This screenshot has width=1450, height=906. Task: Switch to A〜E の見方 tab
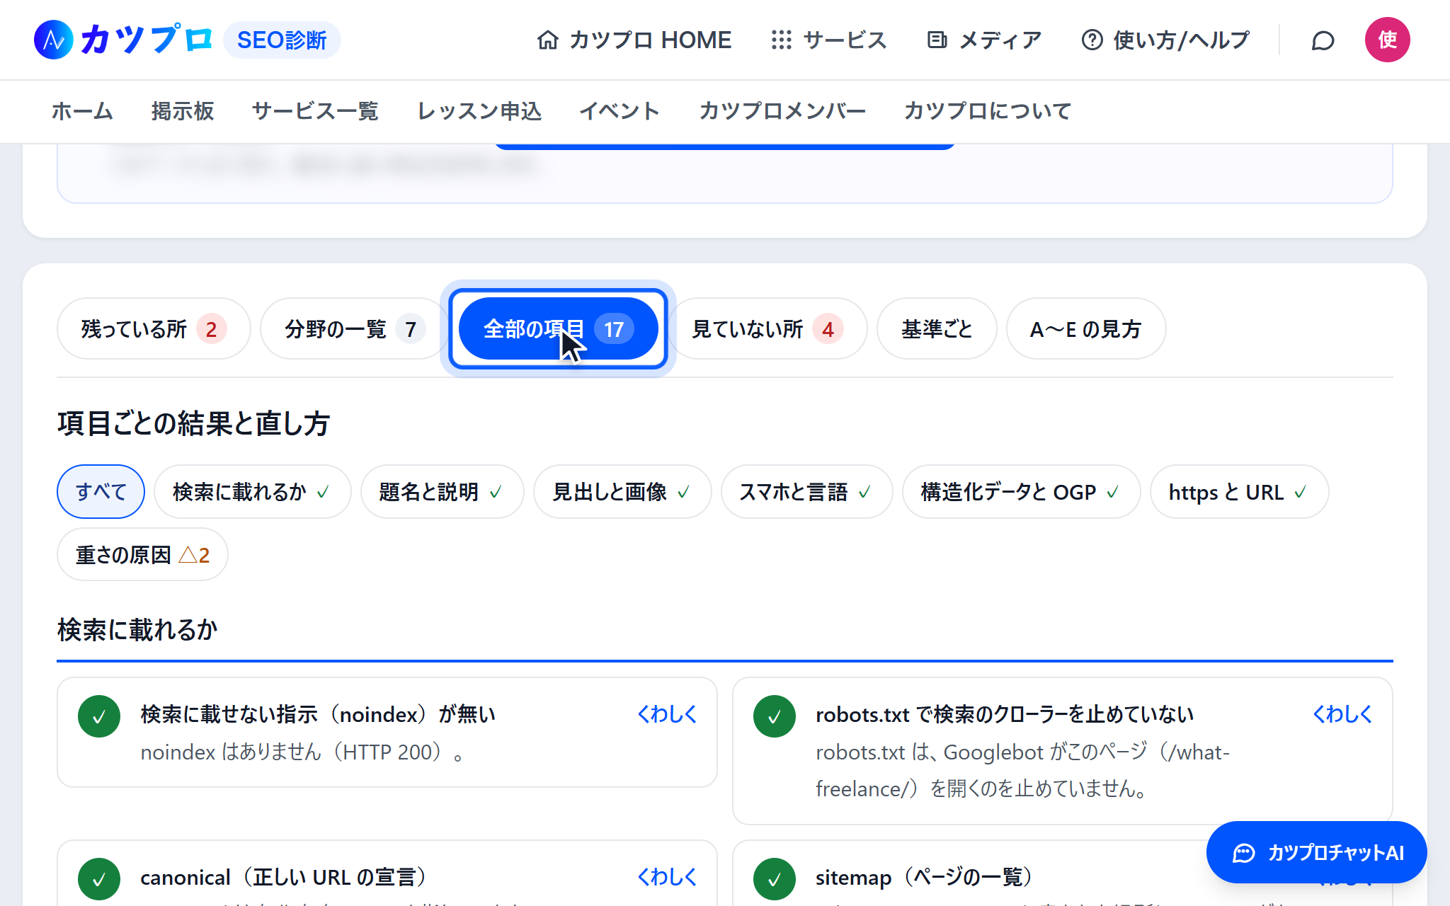[x=1086, y=329]
